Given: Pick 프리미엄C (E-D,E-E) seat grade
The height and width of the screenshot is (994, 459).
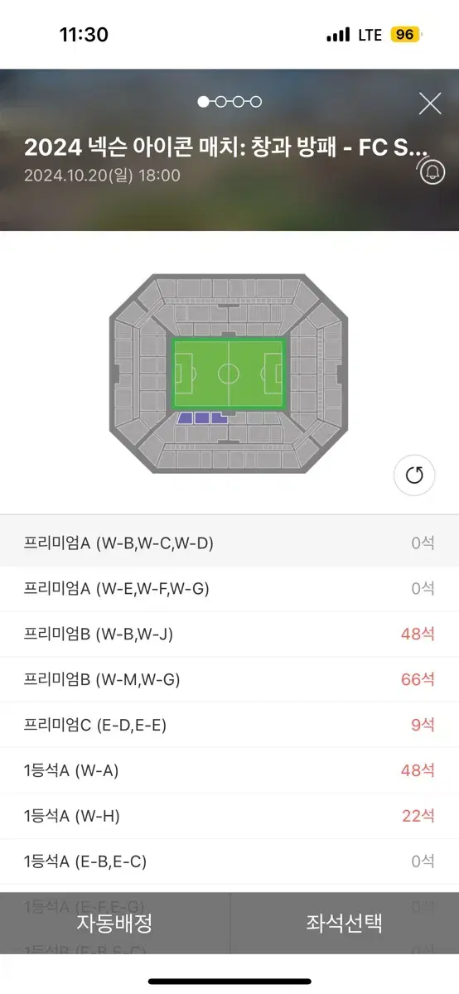Looking at the screenshot, I should pos(229,725).
